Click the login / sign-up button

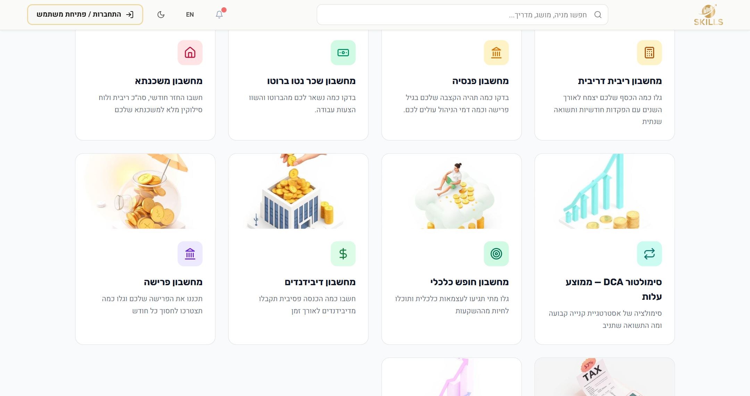pyautogui.click(x=85, y=15)
